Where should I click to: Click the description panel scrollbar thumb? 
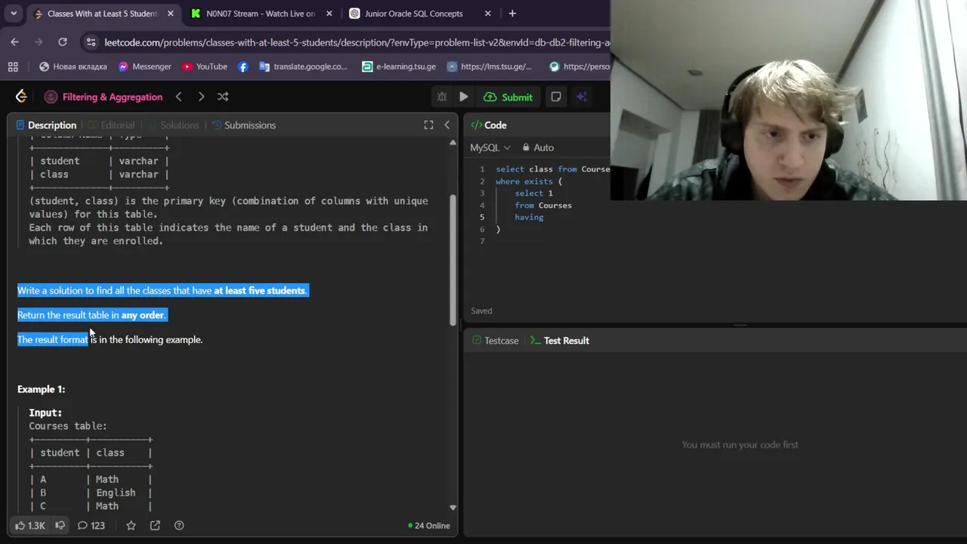pos(453,261)
